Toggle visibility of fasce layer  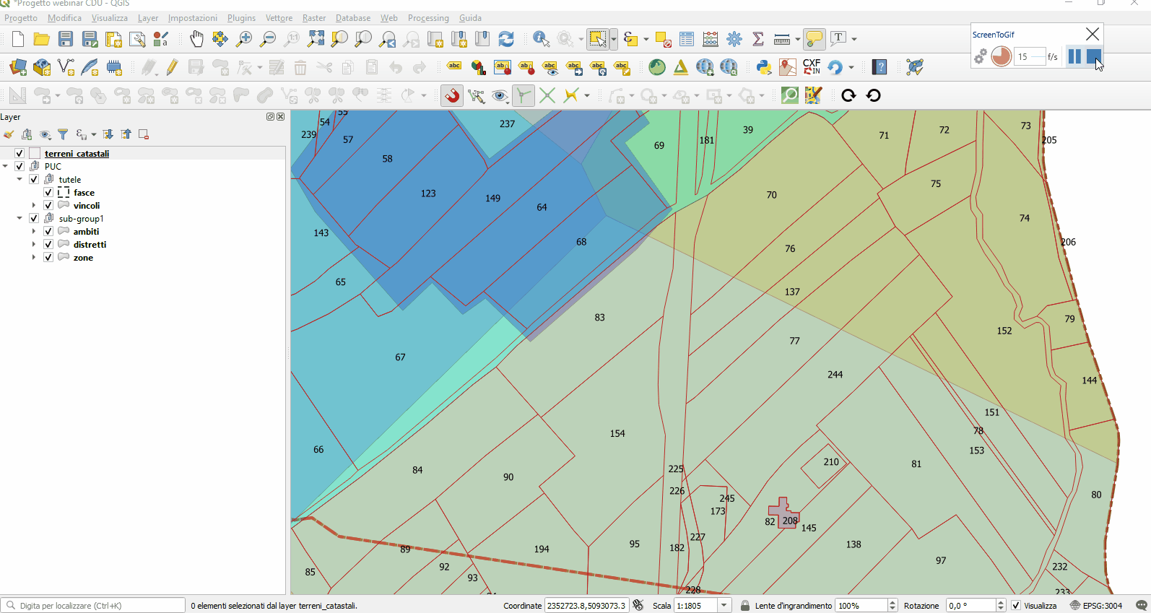click(x=48, y=192)
